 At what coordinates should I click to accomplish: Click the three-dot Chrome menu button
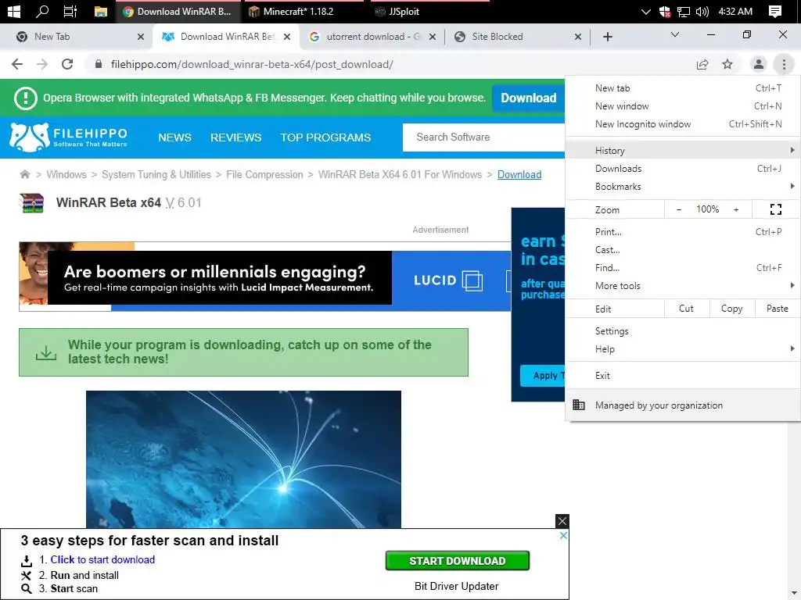[x=784, y=64]
